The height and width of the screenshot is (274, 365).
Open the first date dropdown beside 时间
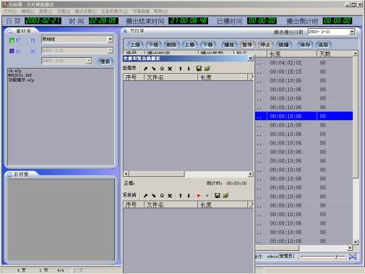point(110,51)
